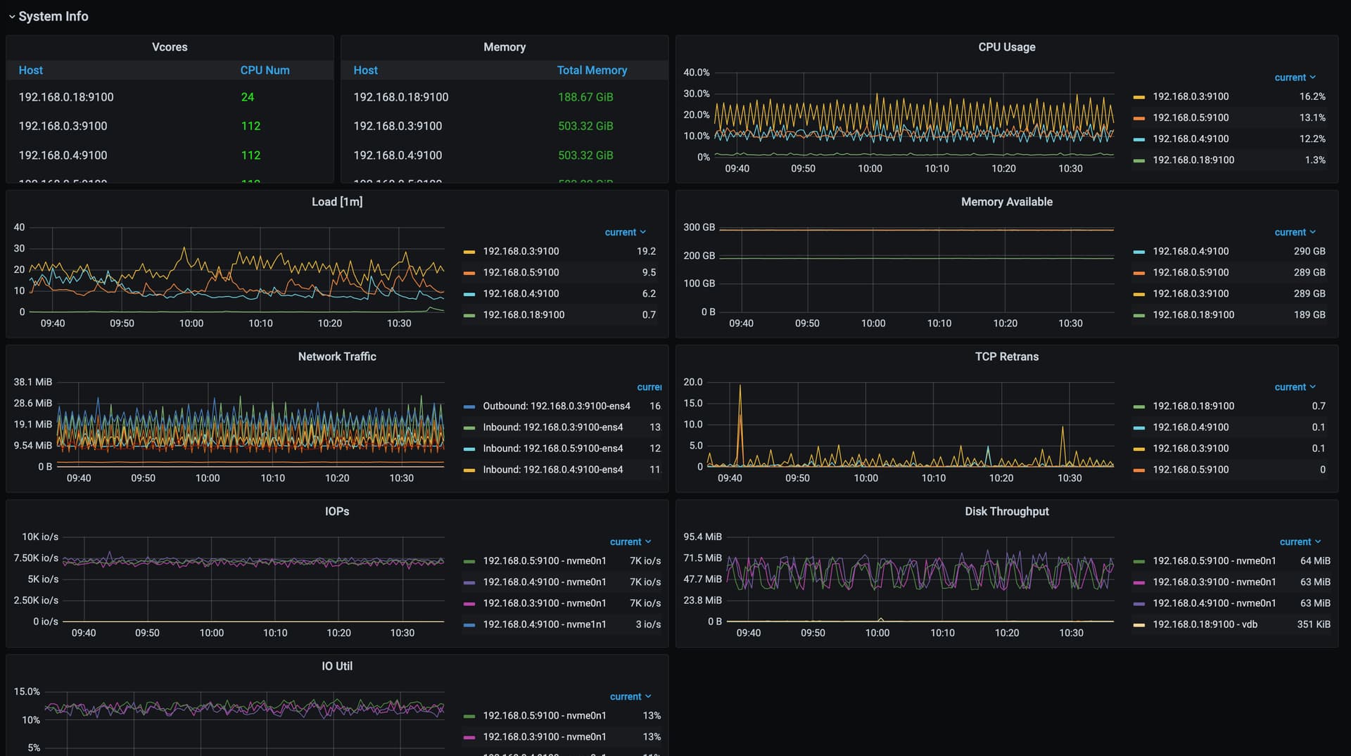Image resolution: width=1351 pixels, height=756 pixels.
Task: Open the TCP Retrans current sort dropdown
Action: click(1294, 387)
